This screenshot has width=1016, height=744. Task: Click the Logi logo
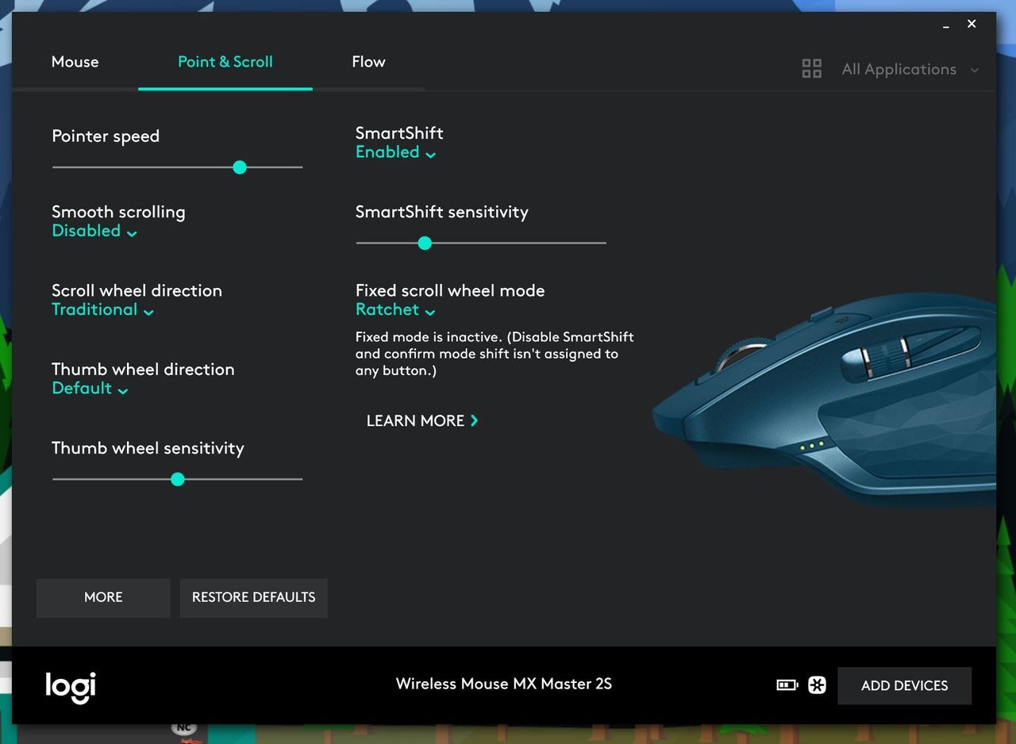[71, 686]
